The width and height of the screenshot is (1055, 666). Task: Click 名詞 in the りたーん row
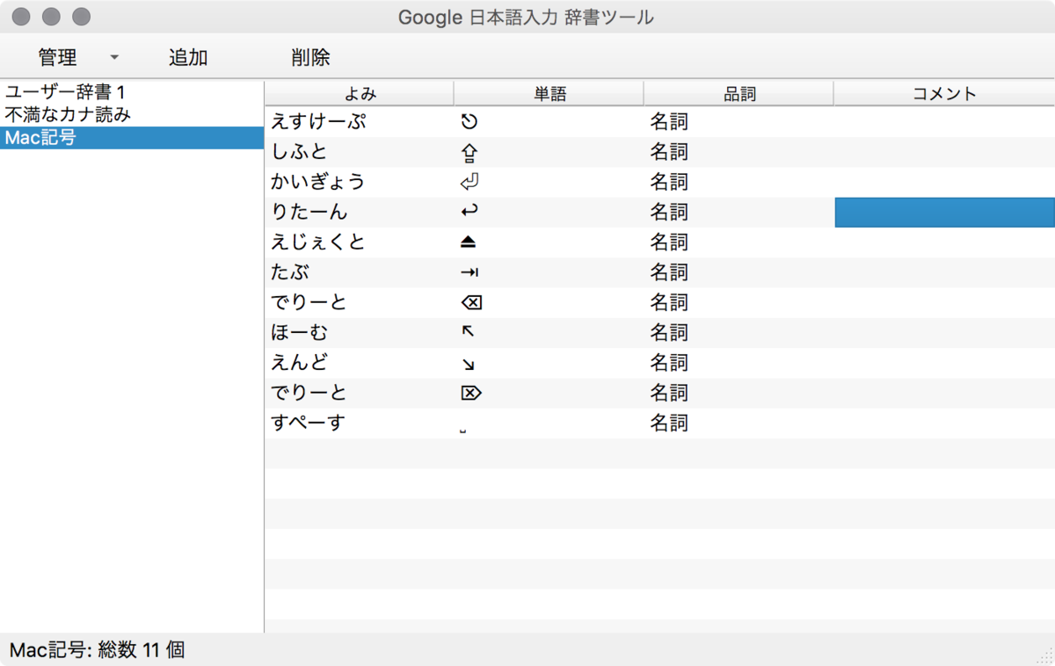point(669,212)
